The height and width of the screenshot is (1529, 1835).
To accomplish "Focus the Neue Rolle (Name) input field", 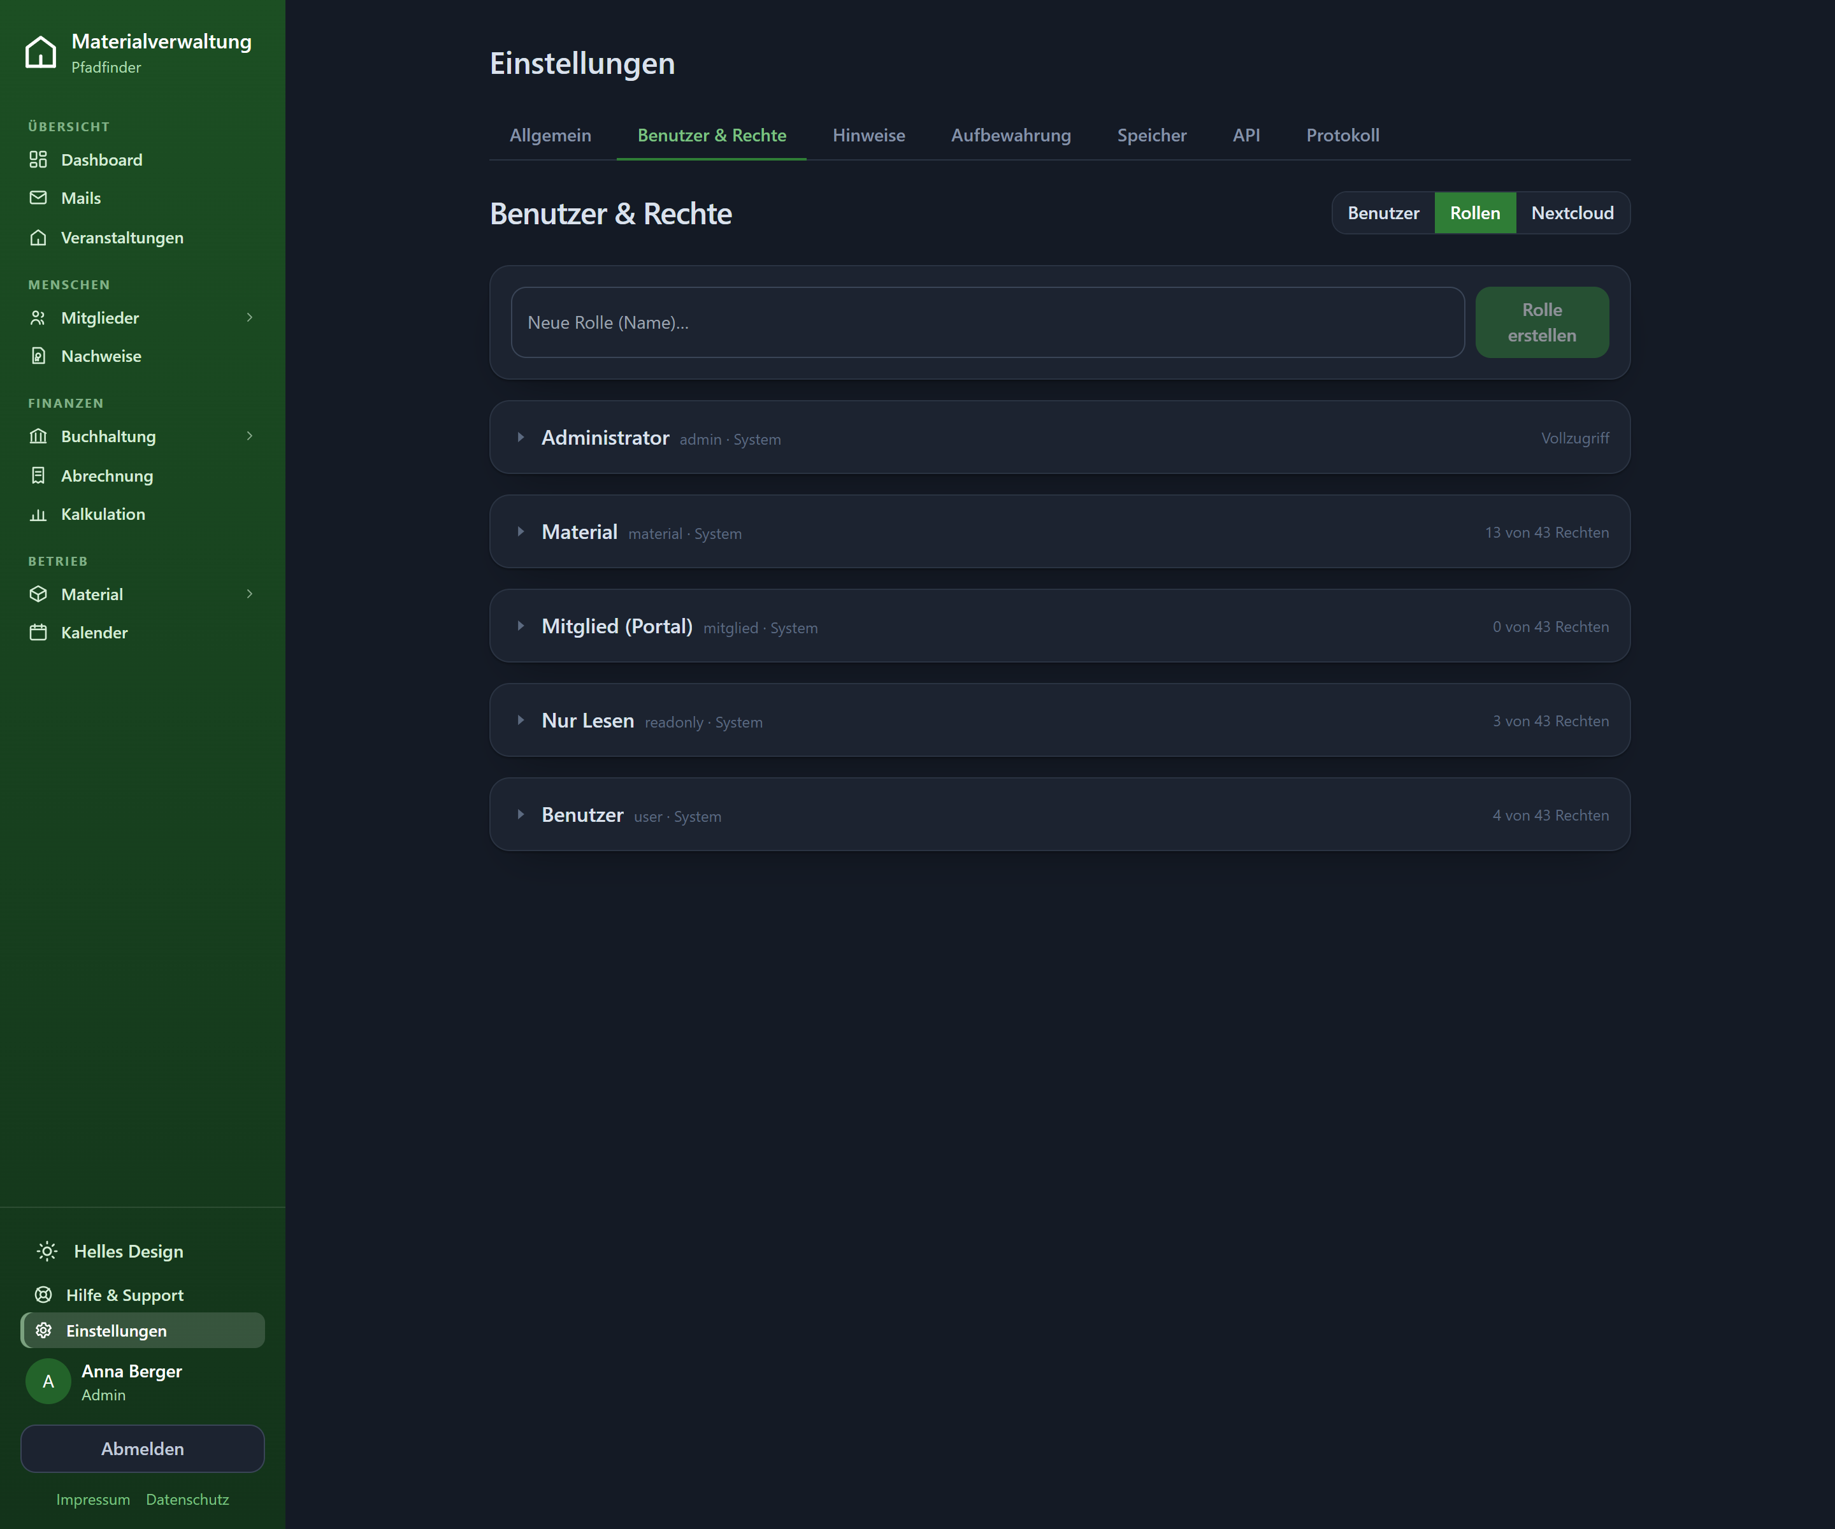I will (988, 322).
